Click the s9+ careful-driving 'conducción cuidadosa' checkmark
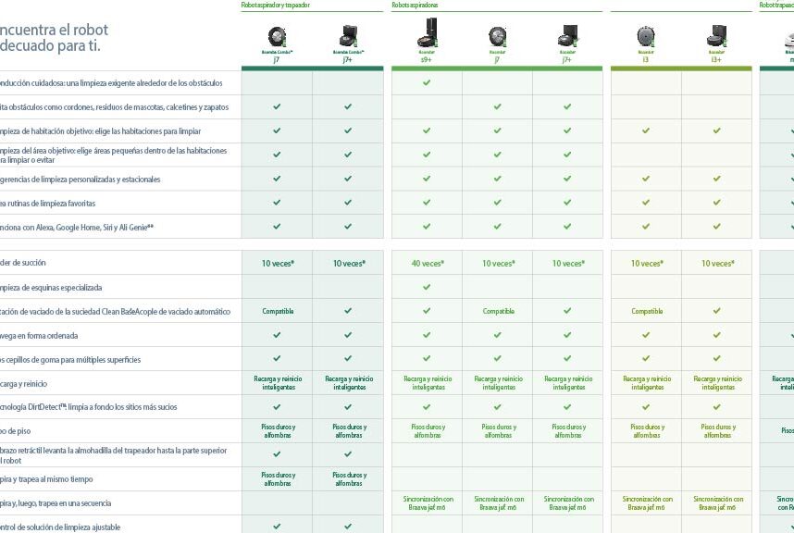The height and width of the screenshot is (533, 794). [427, 82]
